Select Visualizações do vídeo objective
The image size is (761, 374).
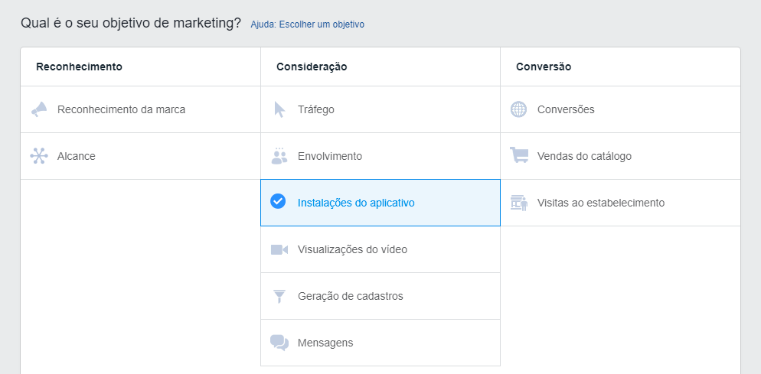[352, 249]
